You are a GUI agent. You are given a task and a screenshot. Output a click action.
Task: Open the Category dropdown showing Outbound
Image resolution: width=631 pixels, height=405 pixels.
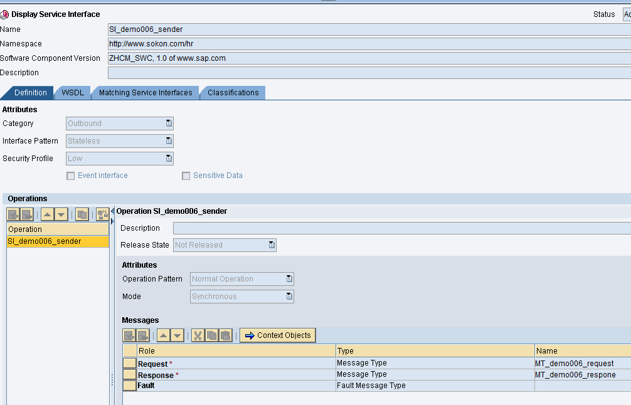click(x=168, y=123)
